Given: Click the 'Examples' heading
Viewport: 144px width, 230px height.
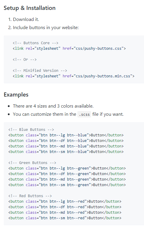Looking at the screenshot, I should [x=16, y=95].
